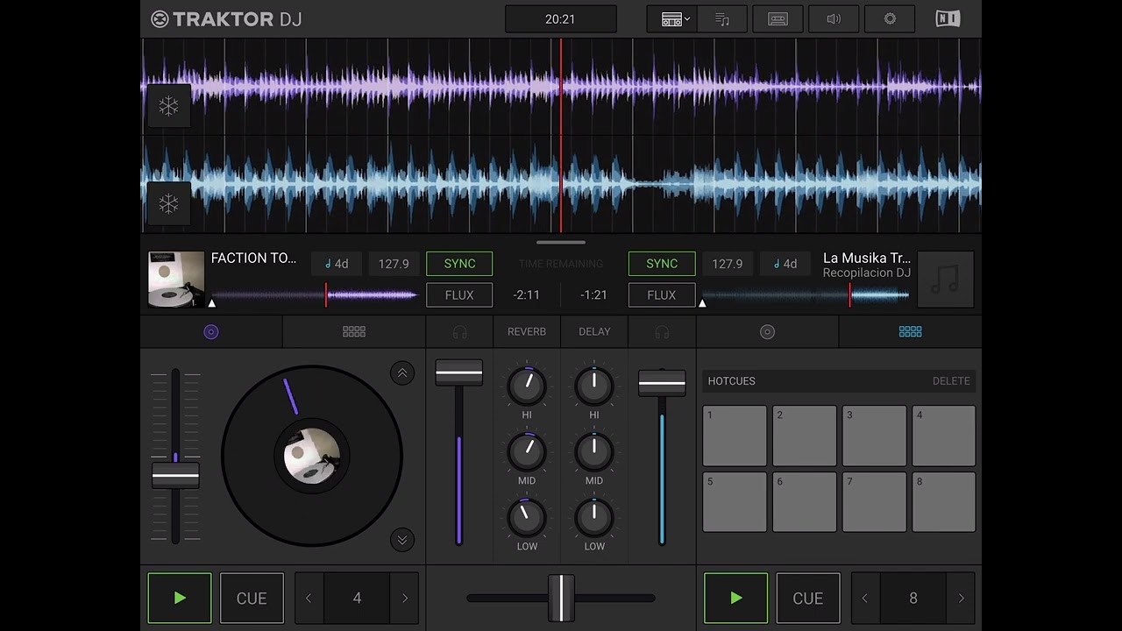Tap the Native Instruments NI logo

tap(948, 19)
